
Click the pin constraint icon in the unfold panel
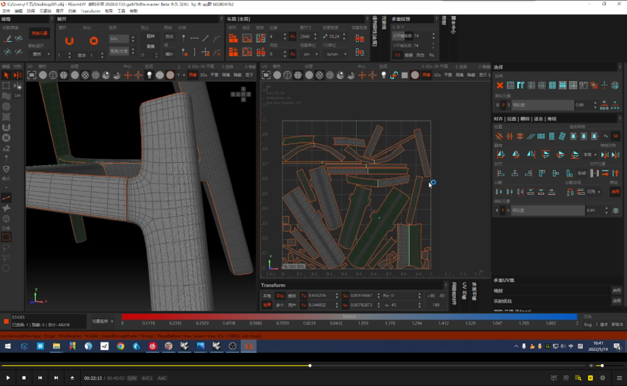183,38
